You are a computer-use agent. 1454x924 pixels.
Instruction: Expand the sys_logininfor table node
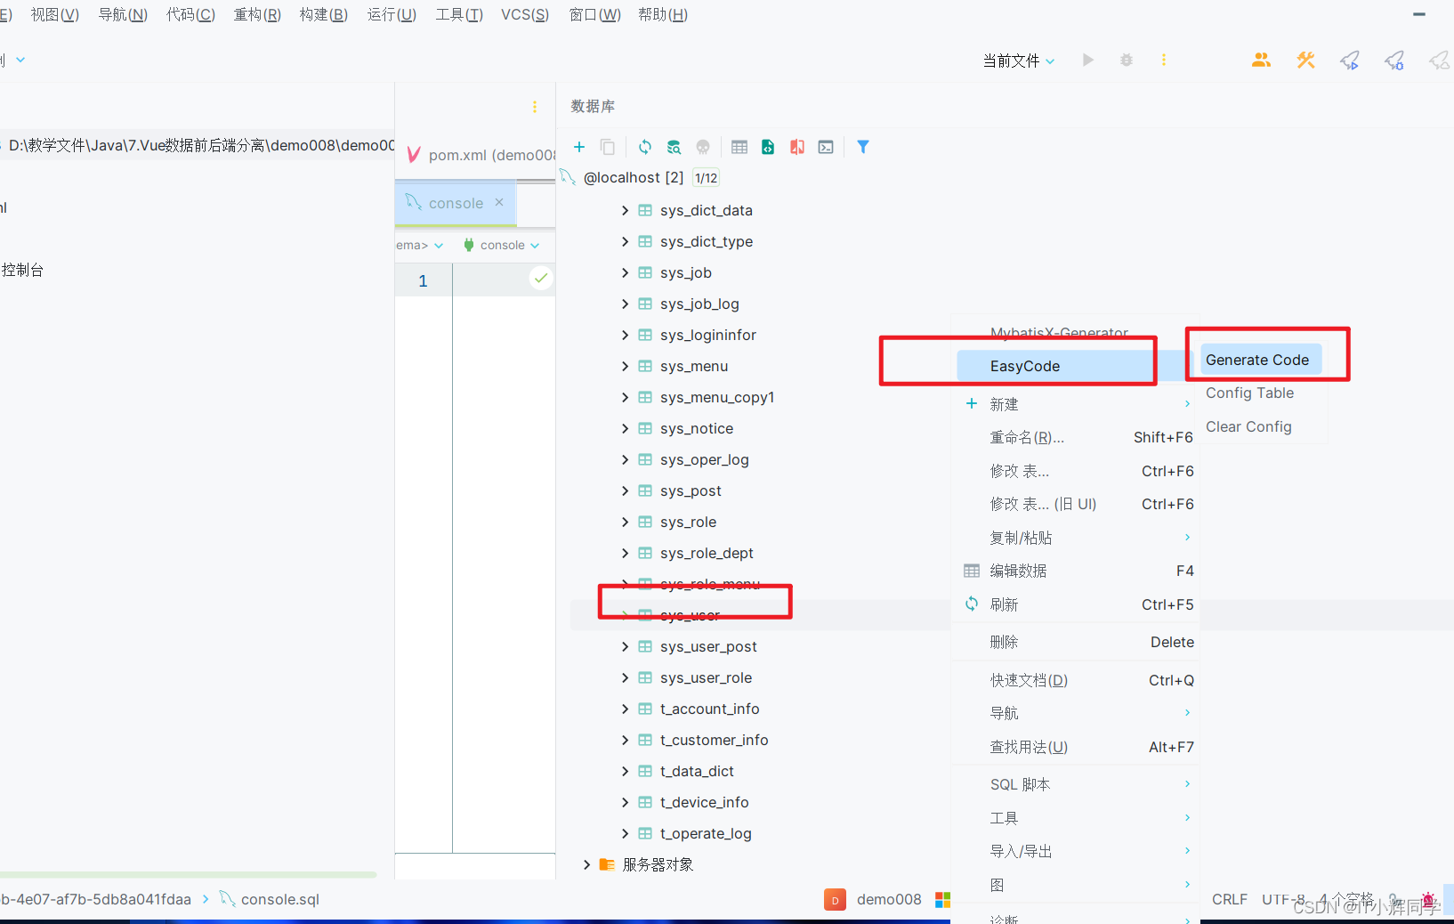(x=625, y=335)
